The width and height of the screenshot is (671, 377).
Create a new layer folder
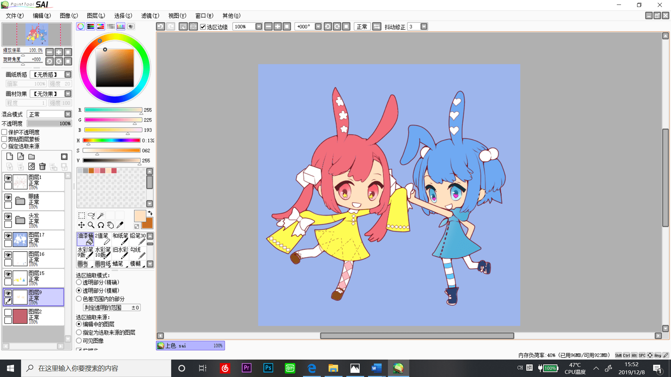pyautogui.click(x=31, y=157)
